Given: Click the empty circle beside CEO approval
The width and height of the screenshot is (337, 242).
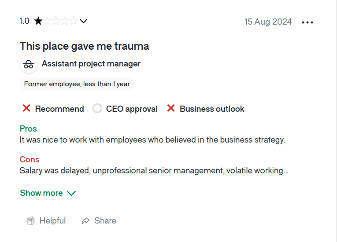Looking at the screenshot, I should pyautogui.click(x=97, y=108).
